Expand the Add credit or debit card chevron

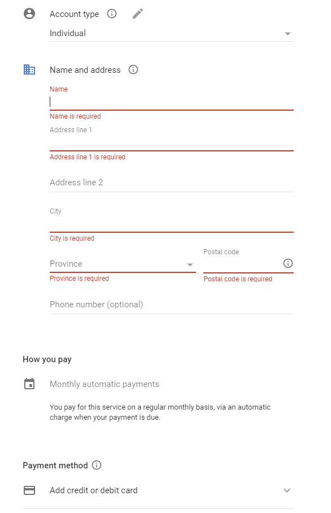point(287,490)
